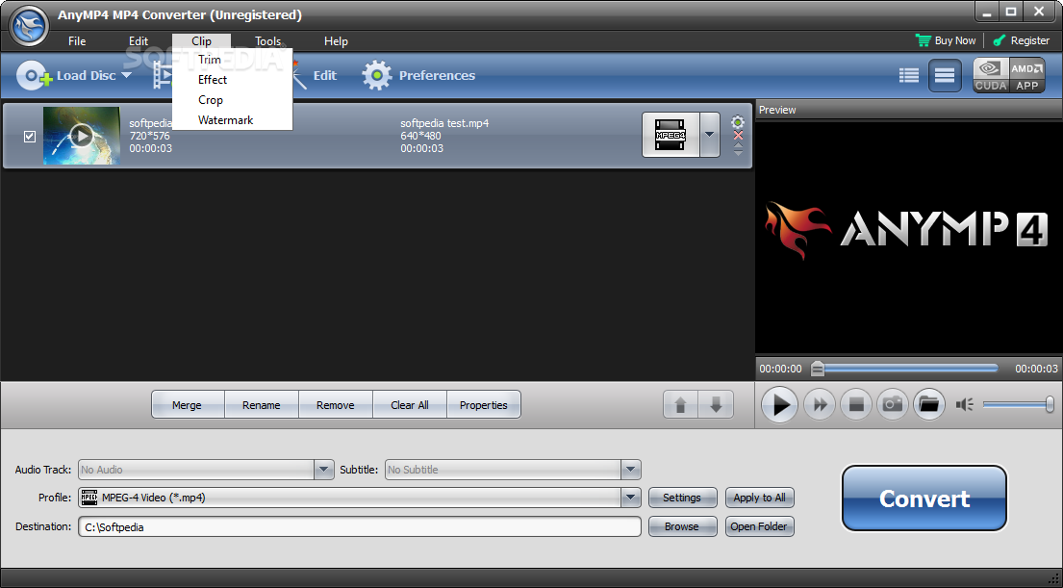This screenshot has width=1063, height=588.
Task: Click the Open Folder button
Action: click(759, 526)
